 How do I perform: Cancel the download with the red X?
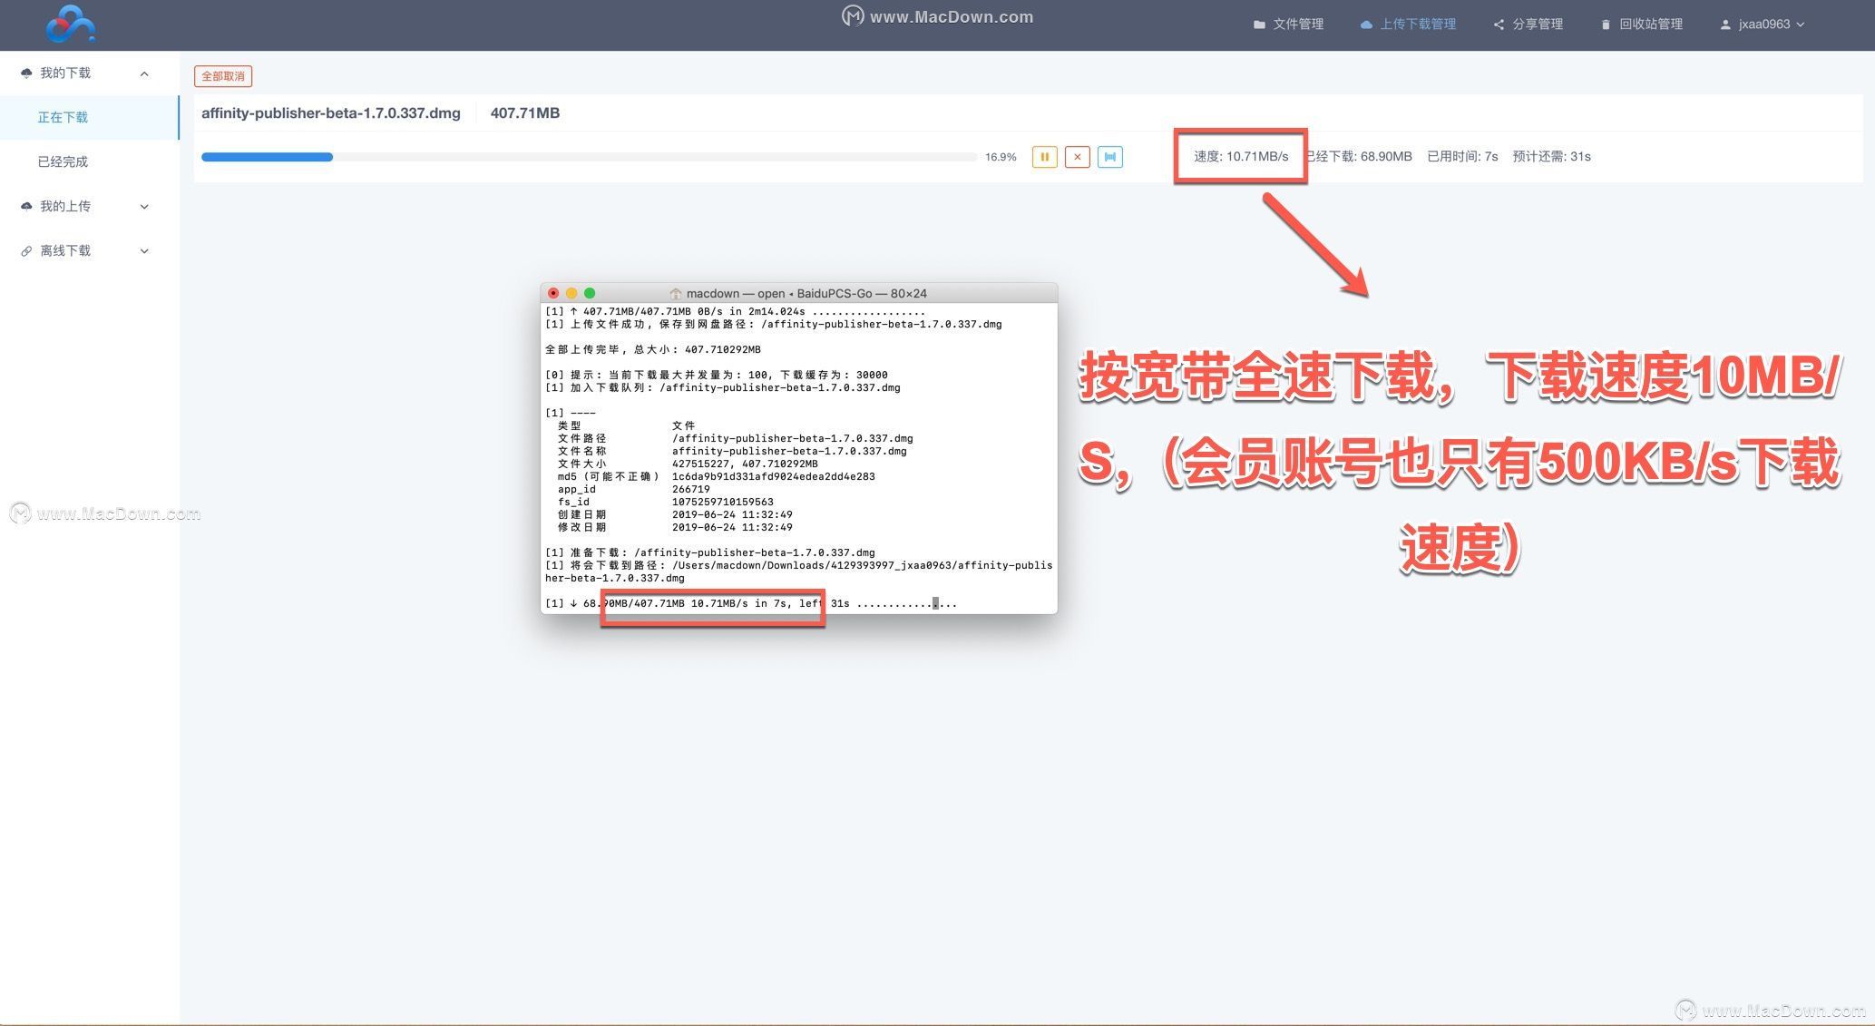(1077, 157)
